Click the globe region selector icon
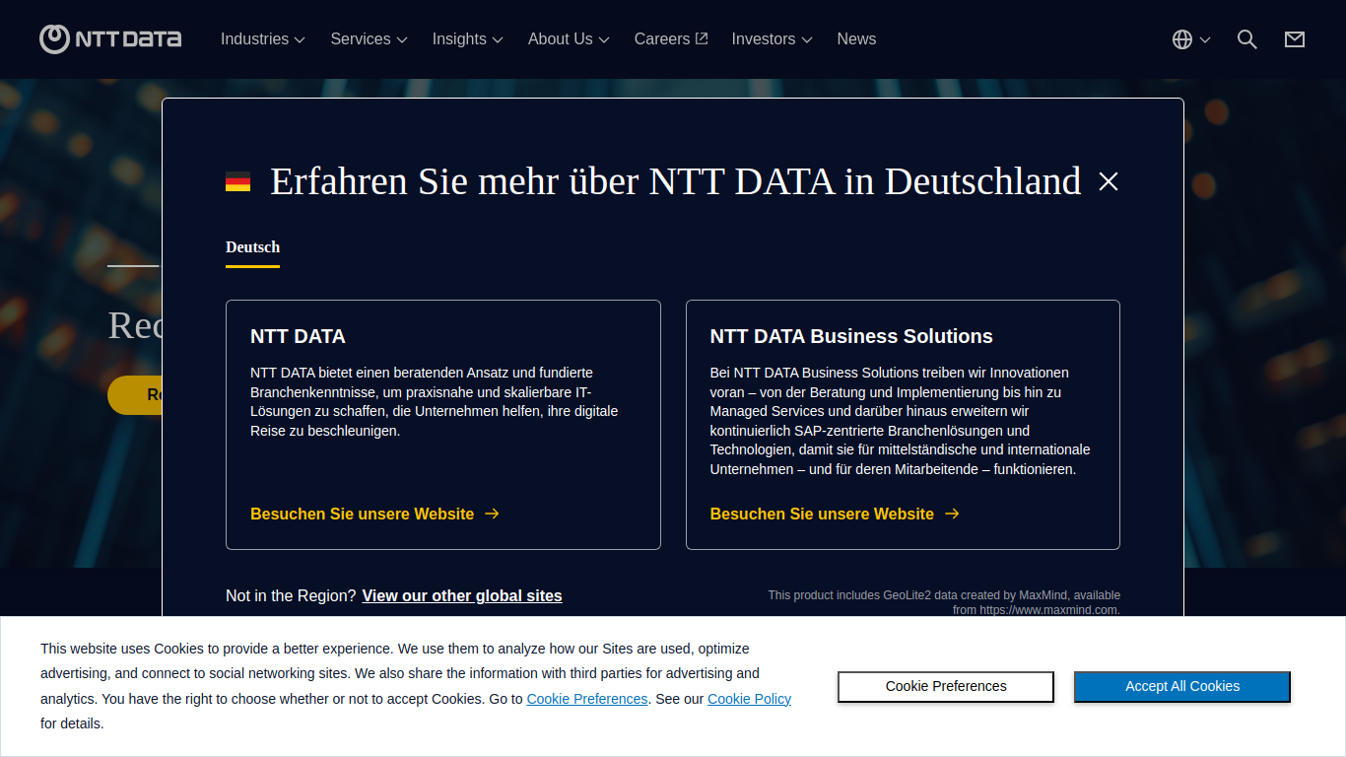1346x757 pixels. tap(1182, 39)
